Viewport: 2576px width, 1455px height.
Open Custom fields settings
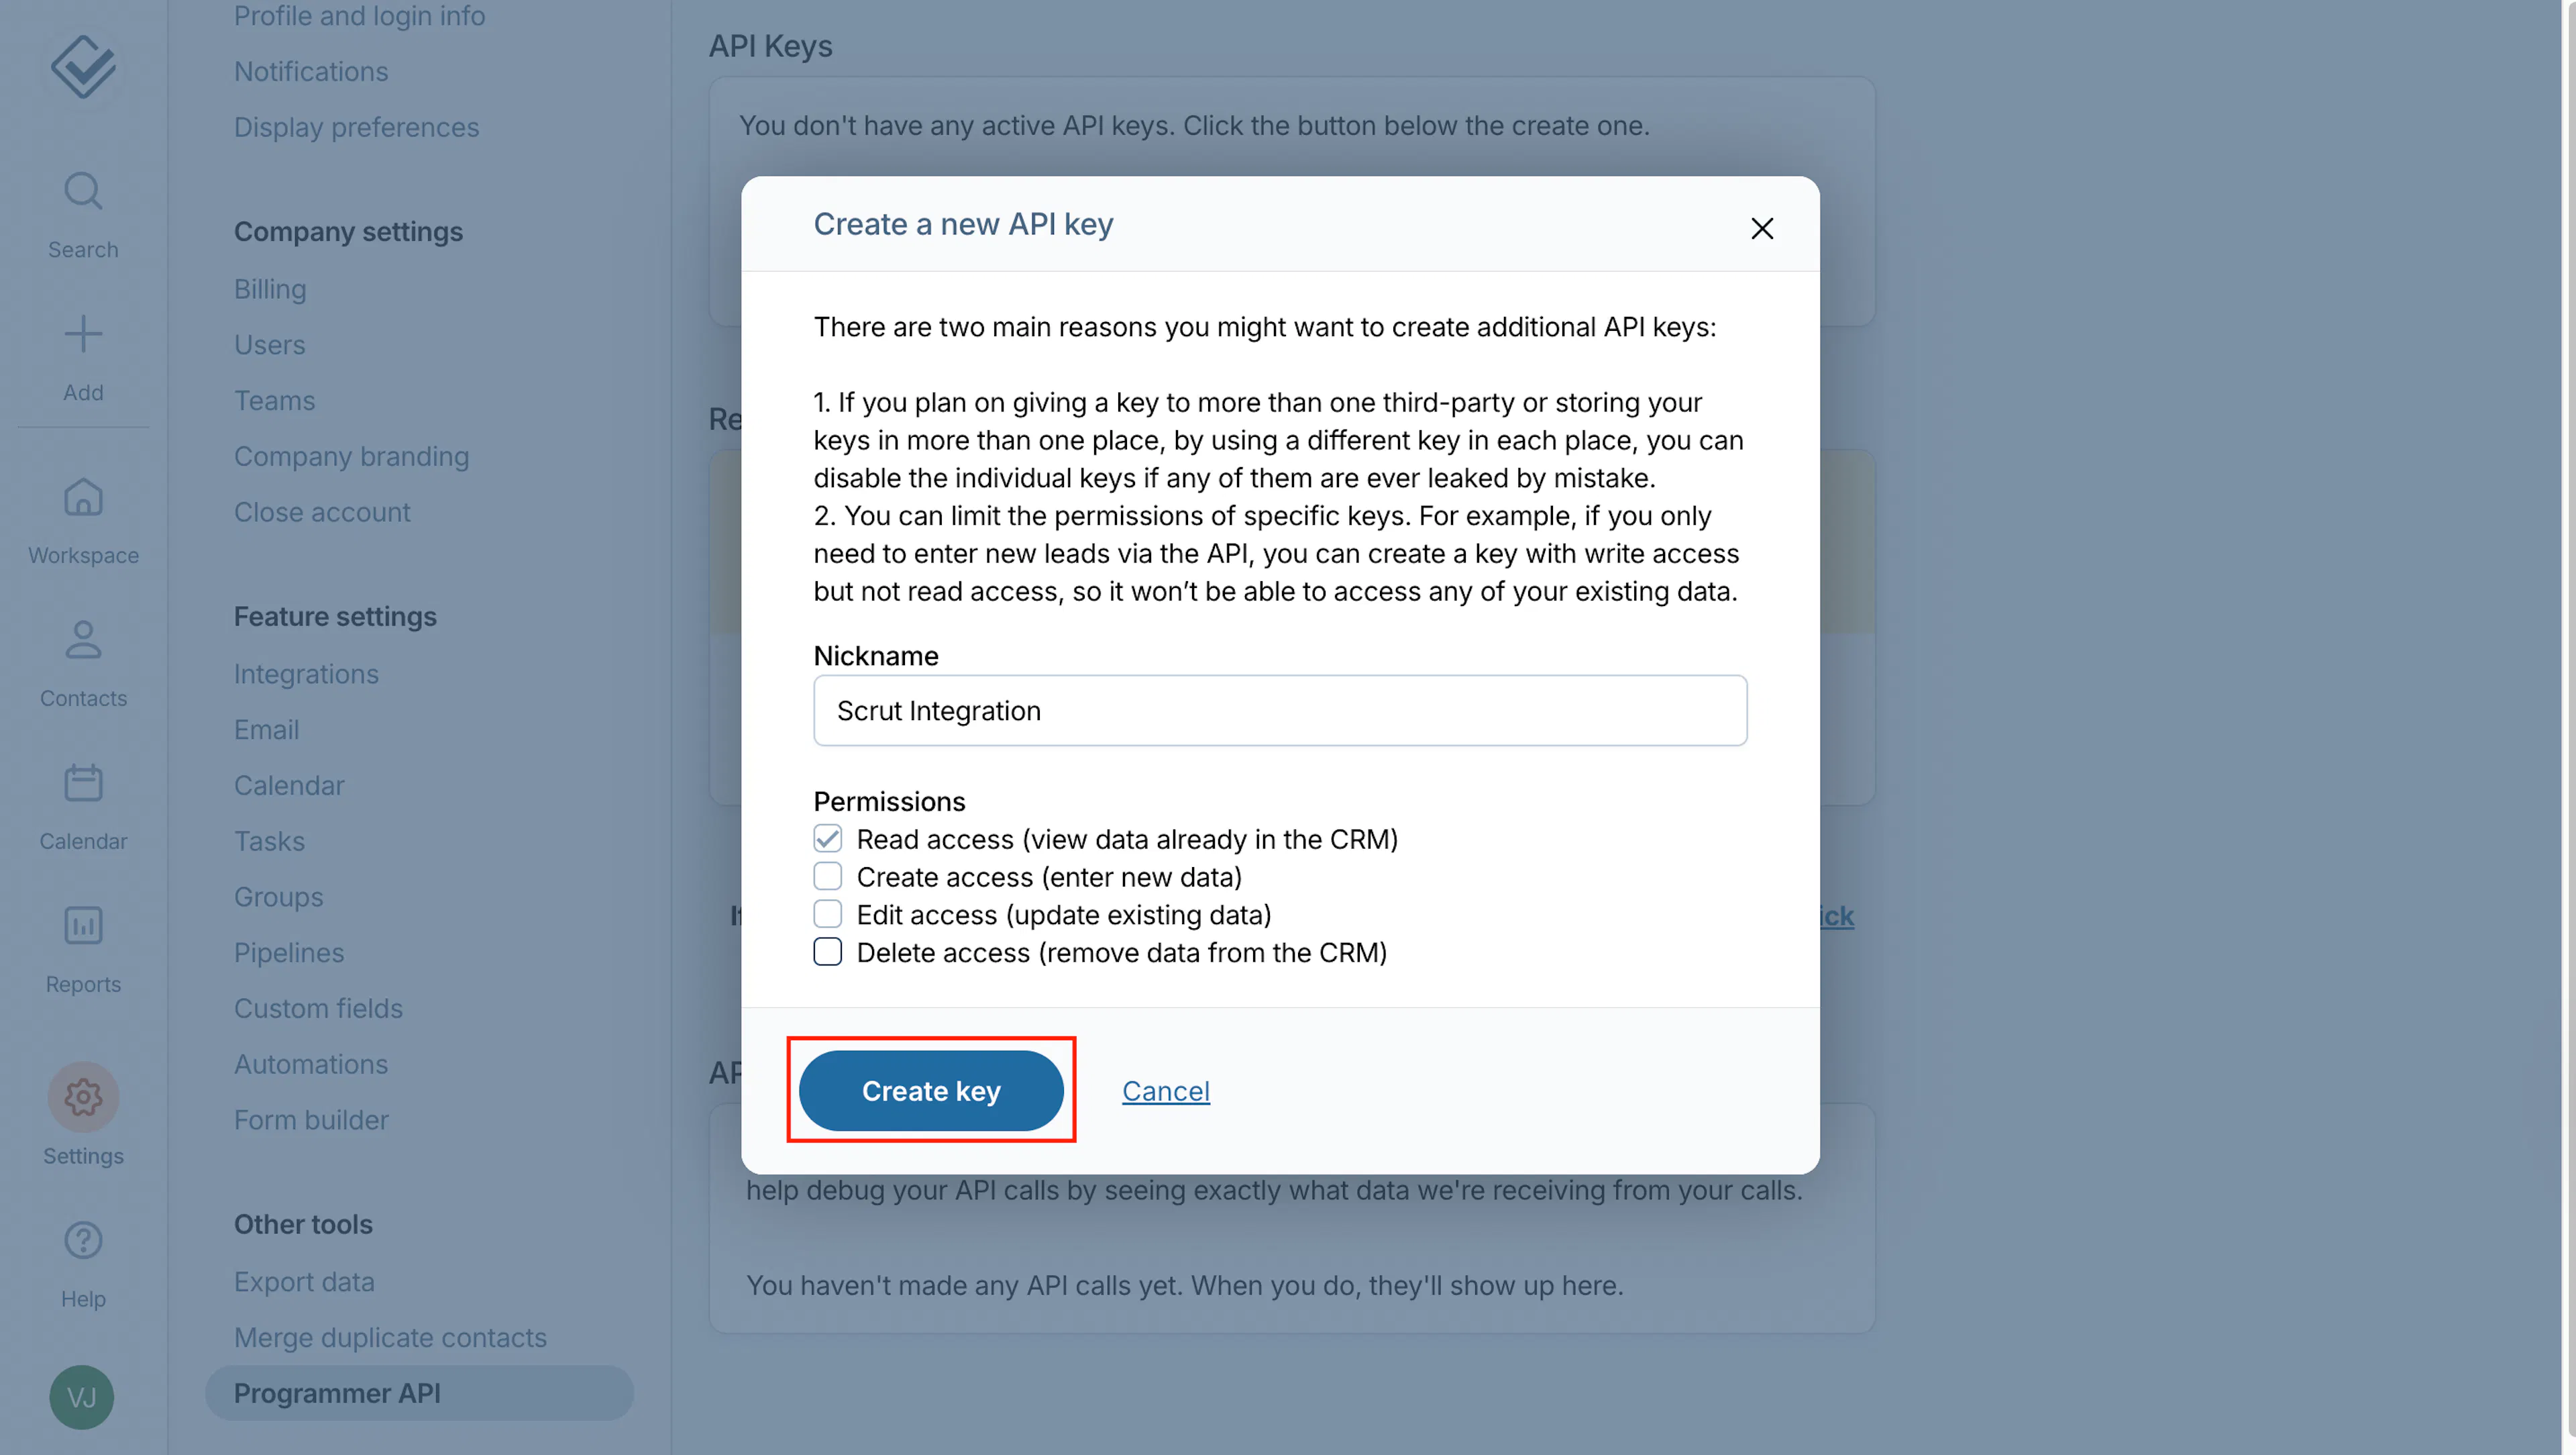click(x=318, y=1007)
